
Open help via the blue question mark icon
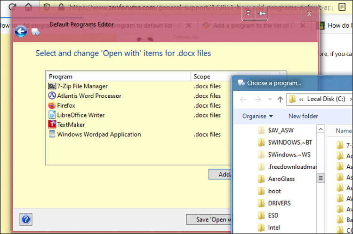pyautogui.click(x=26, y=219)
